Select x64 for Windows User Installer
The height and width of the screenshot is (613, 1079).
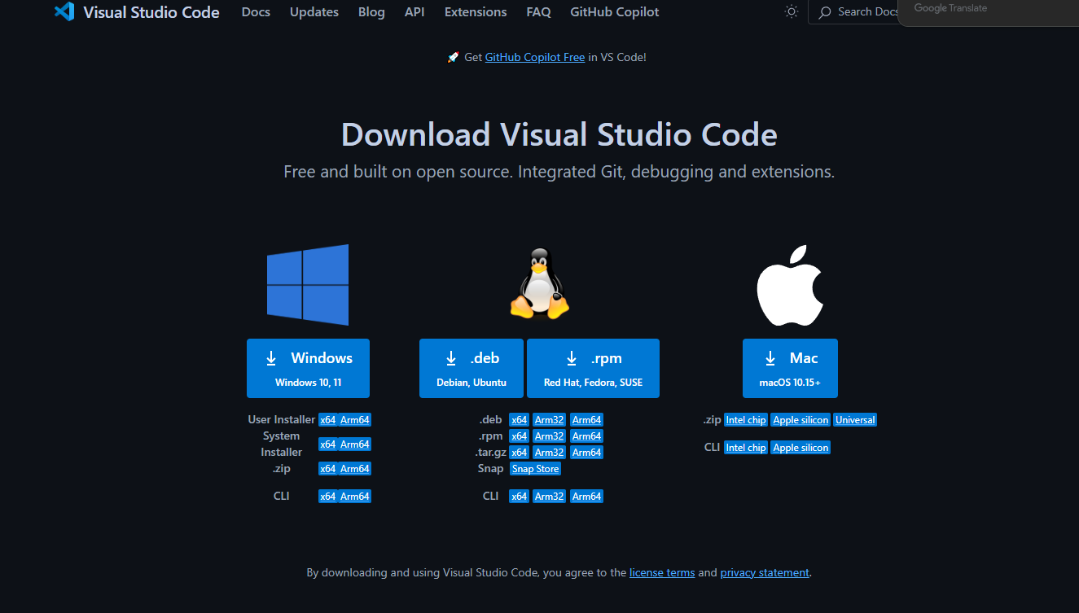328,420
